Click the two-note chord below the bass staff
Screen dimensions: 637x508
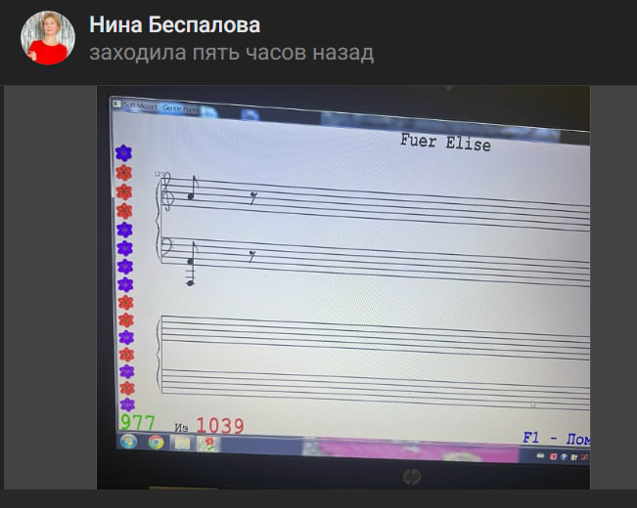(x=191, y=264)
